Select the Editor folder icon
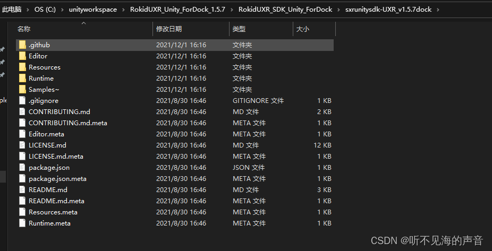The height and width of the screenshot is (251, 492). 22,56
